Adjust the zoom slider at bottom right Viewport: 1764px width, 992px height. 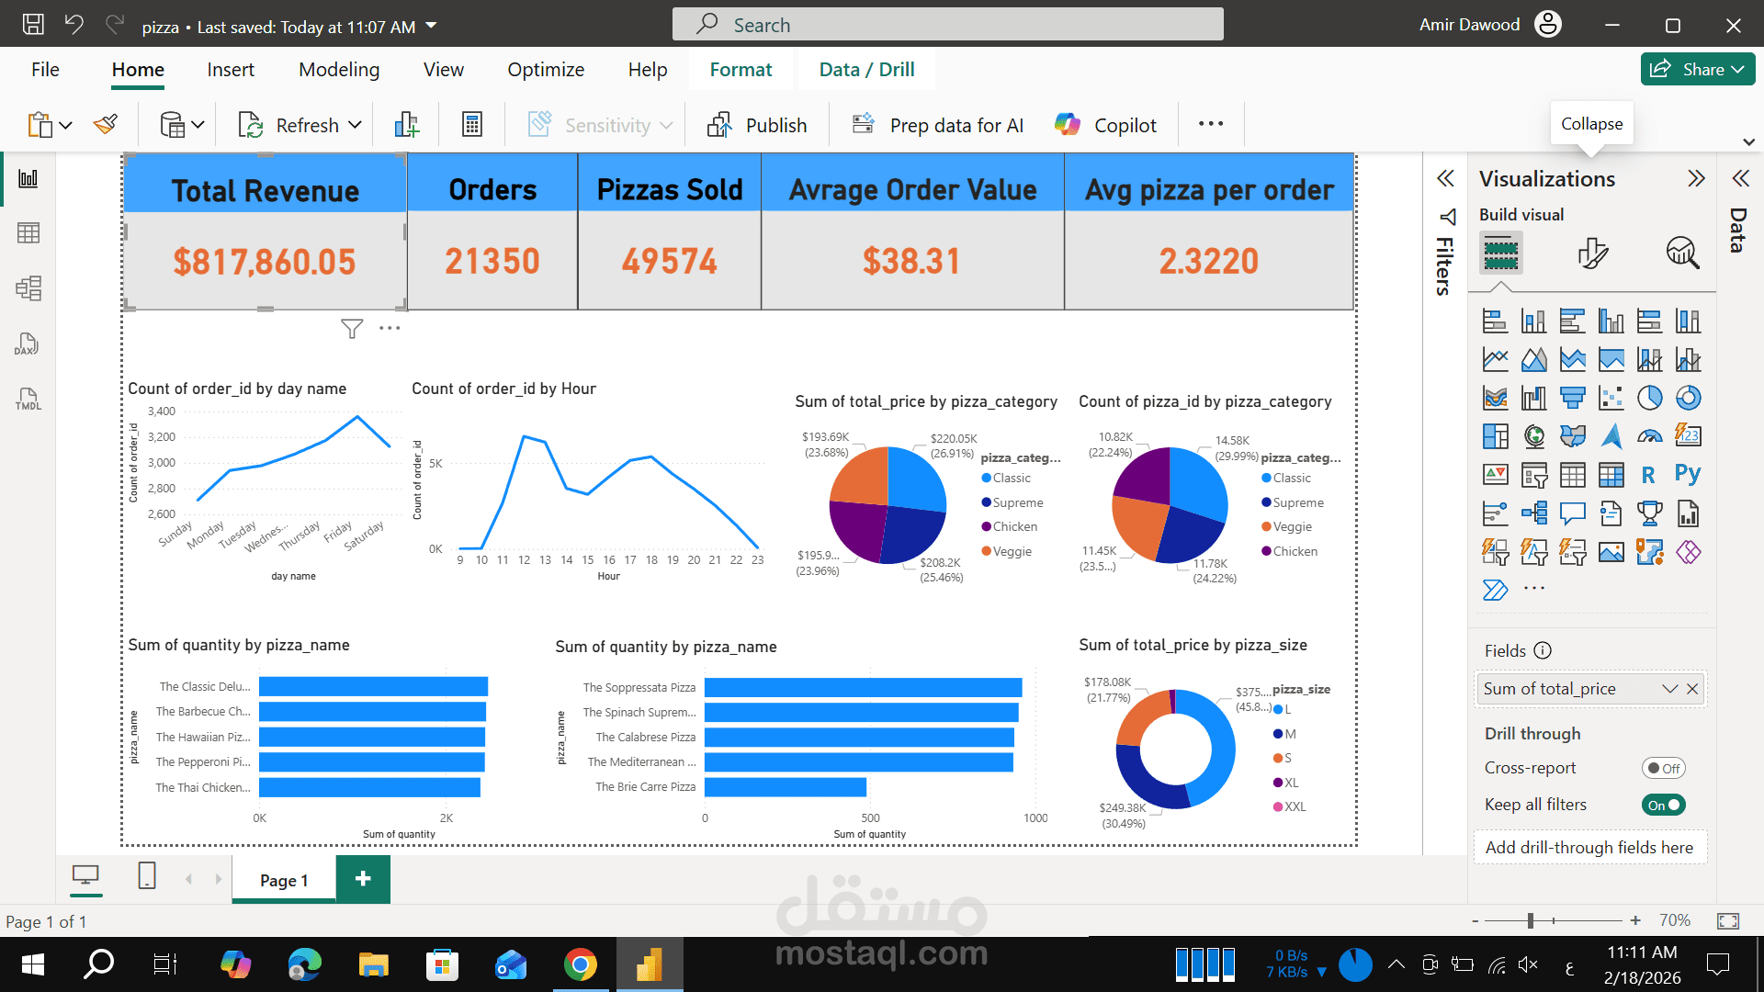coord(1531,919)
